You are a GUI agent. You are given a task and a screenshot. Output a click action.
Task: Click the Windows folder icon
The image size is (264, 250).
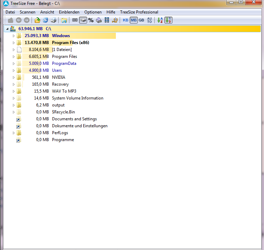pyautogui.click(x=19, y=36)
